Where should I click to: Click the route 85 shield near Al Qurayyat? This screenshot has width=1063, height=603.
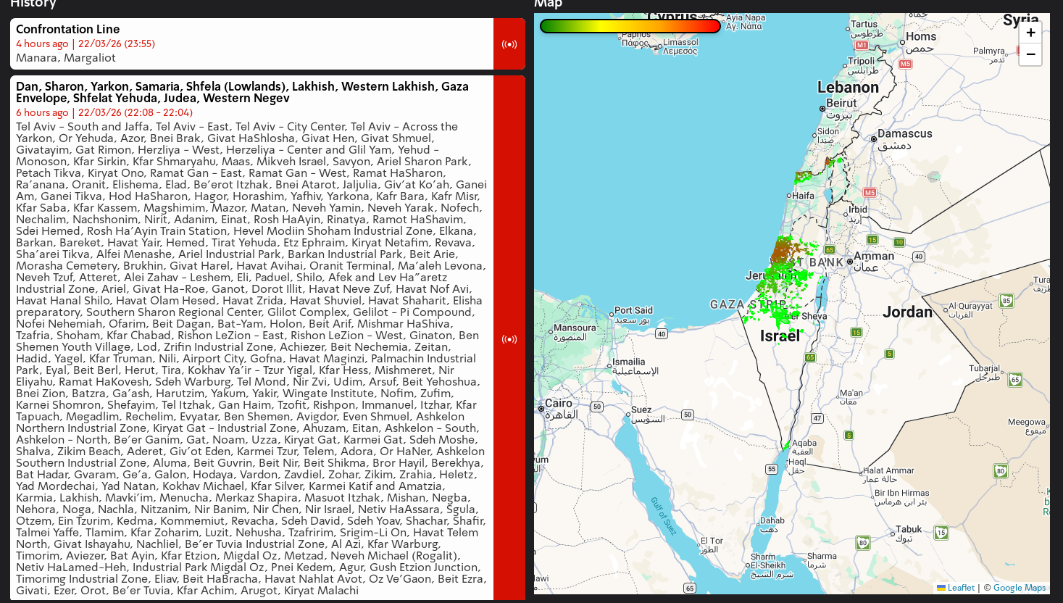1006,300
